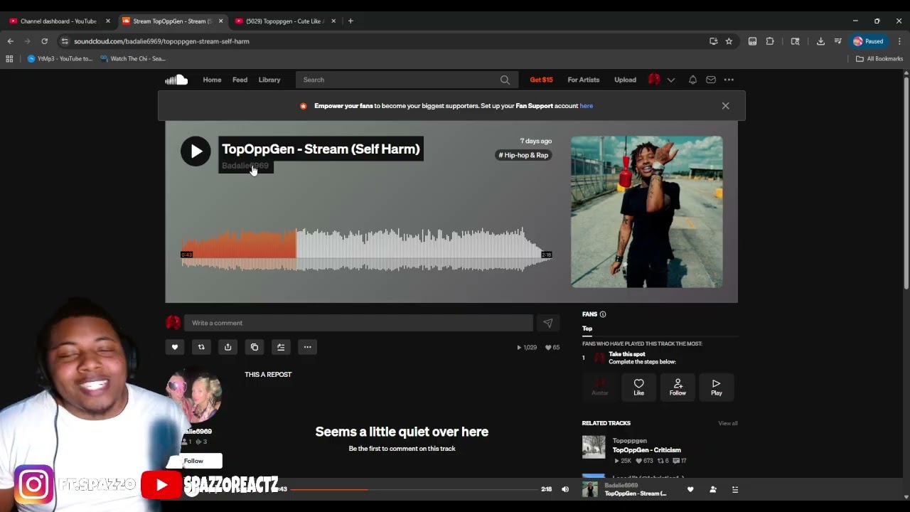Open the browser extensions menu
The width and height of the screenshot is (910, 512).
click(x=770, y=41)
